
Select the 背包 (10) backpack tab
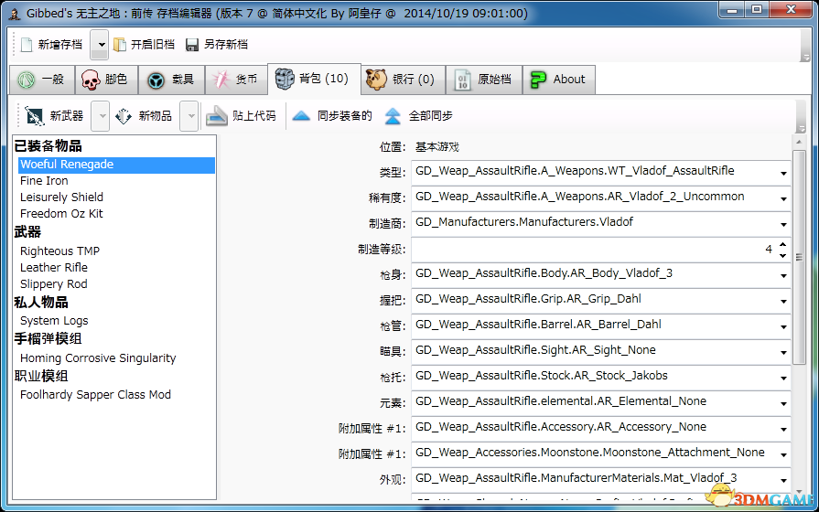point(313,79)
